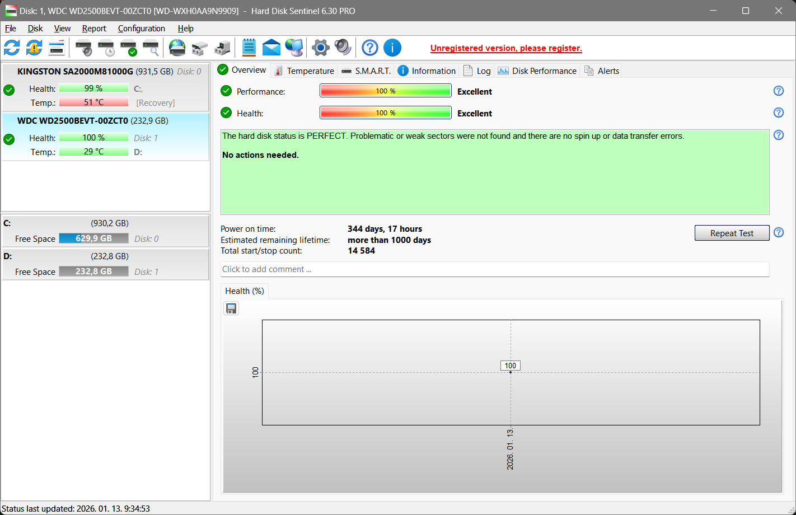This screenshot has height=515, width=796.
Task: Open the surface test magnifier icon
Action: 151,48
